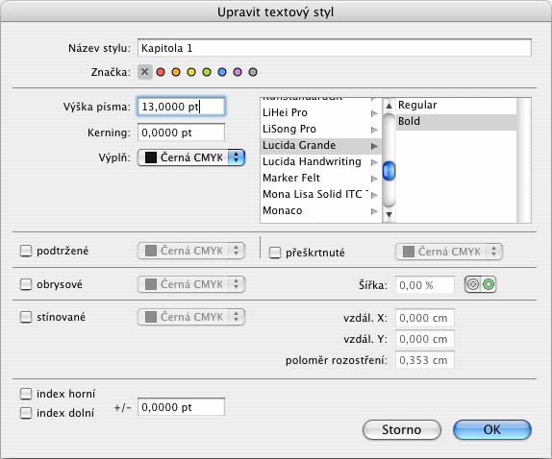The height and width of the screenshot is (459, 552).
Task: Select the green outline-width mode icon
Action: (489, 284)
